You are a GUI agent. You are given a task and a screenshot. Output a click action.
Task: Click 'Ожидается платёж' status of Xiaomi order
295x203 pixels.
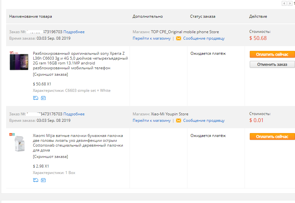point(208,136)
